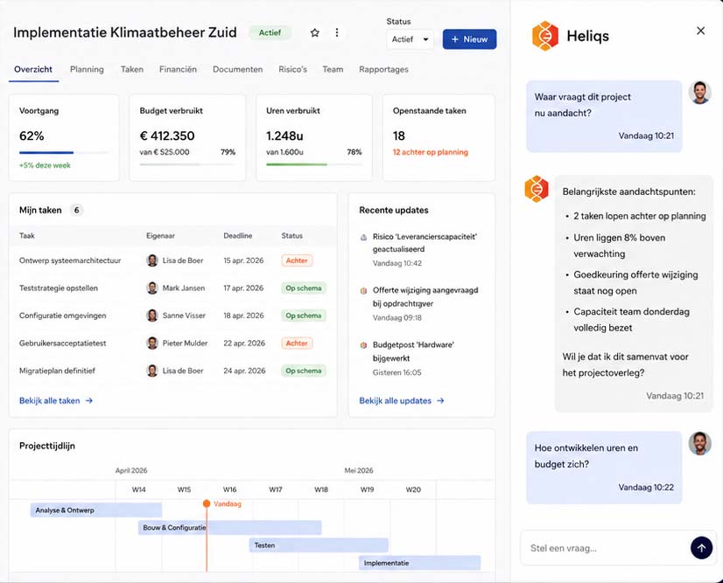Switch to the Team tab

[x=333, y=70]
